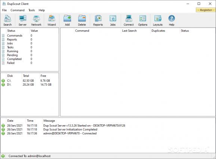Open the Help menu
Viewport: 216px width, 159px height.
[41, 10]
